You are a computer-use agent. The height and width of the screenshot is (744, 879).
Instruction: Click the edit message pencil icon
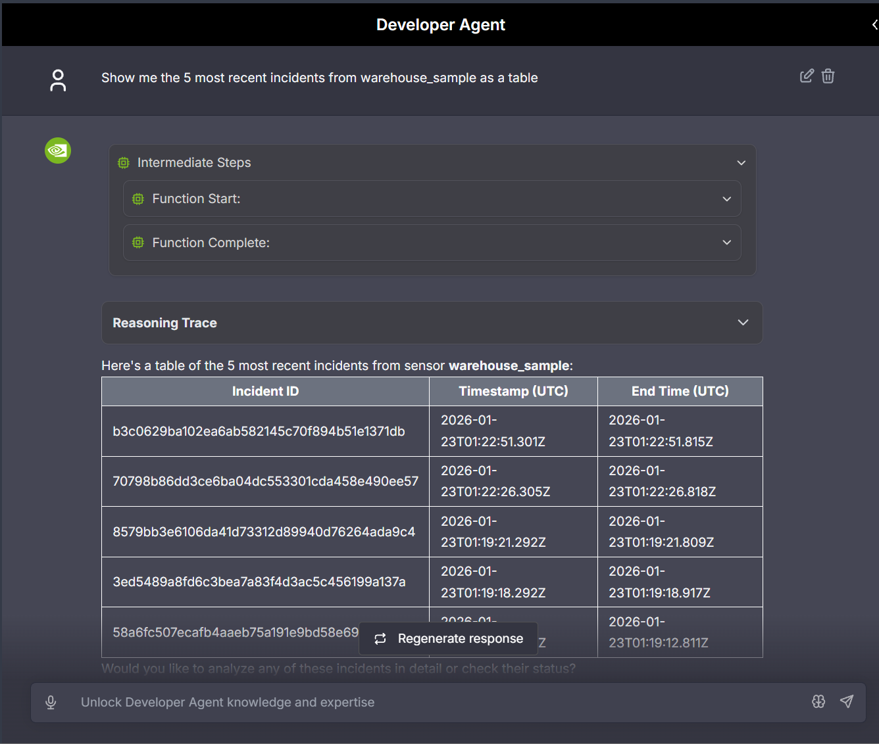click(806, 76)
